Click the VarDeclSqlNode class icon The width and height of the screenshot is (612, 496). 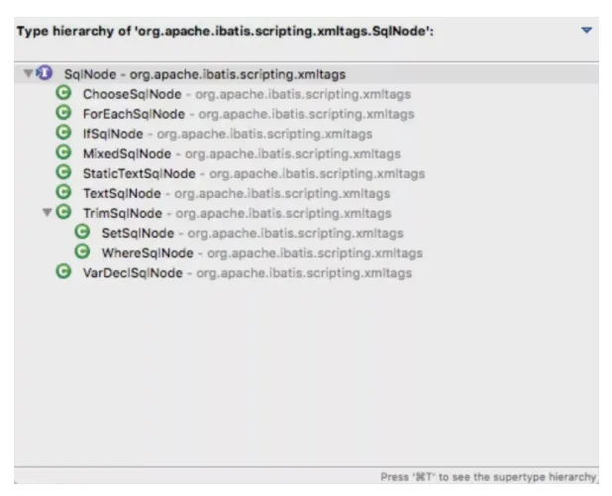pos(63,271)
